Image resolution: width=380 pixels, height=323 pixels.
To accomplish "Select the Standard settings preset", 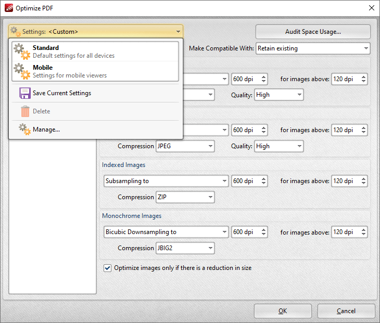I will 95,51.
